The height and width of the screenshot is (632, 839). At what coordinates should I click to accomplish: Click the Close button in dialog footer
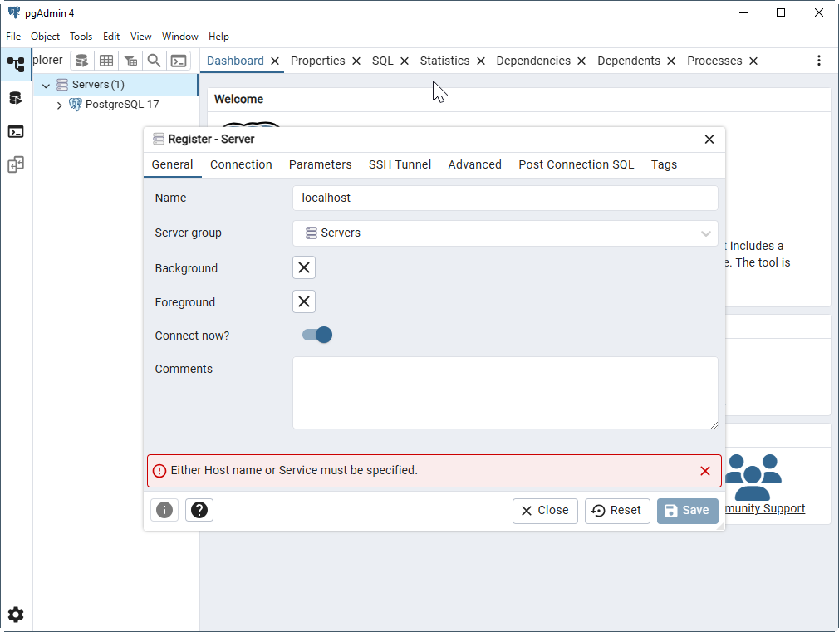click(x=545, y=511)
